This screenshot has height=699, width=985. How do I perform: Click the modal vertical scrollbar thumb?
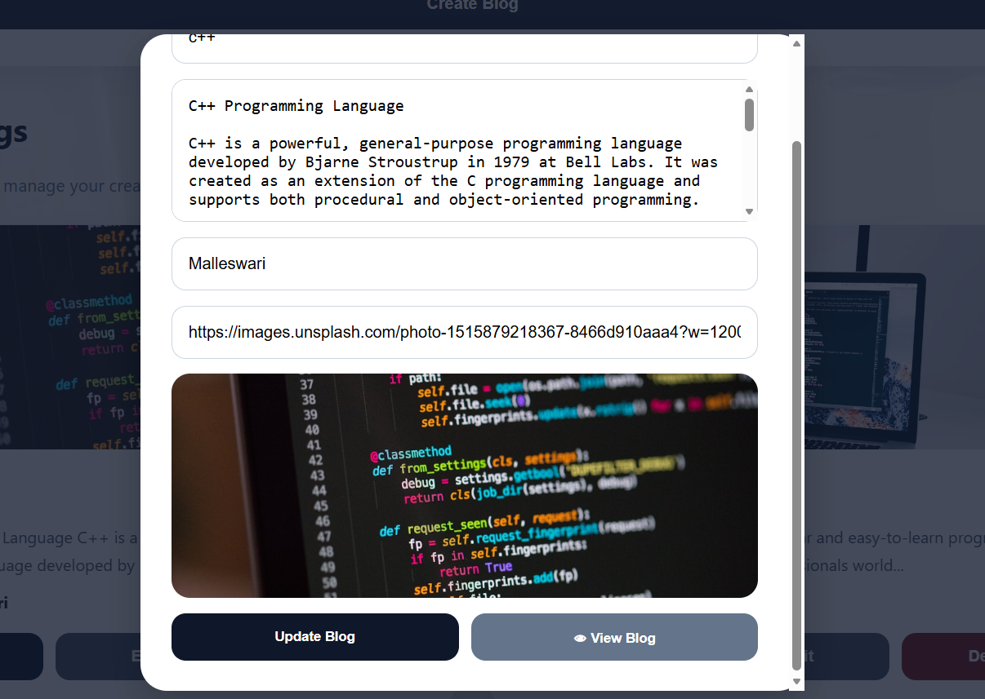pos(797,405)
